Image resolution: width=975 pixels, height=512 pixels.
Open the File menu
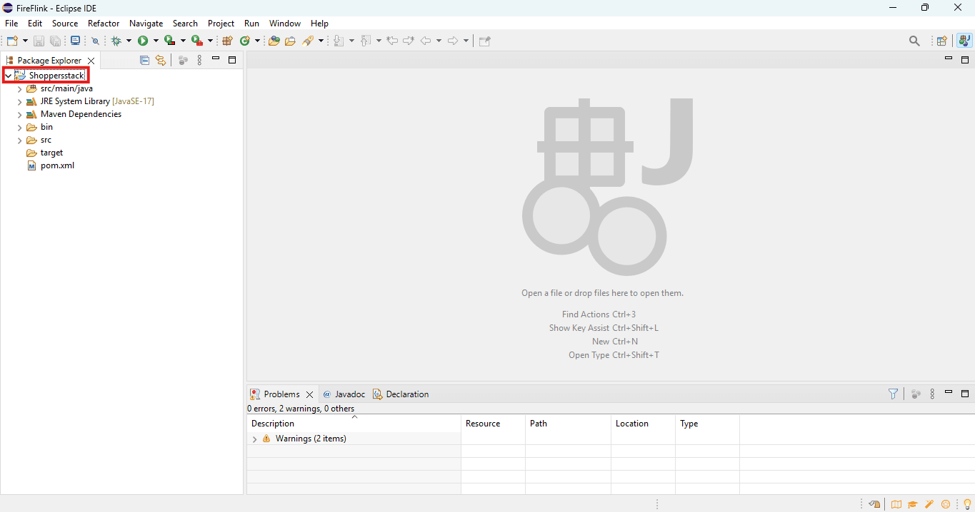11,24
